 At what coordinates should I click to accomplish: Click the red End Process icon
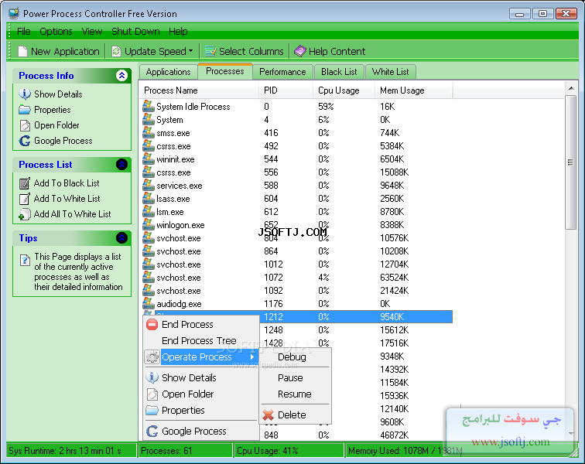pos(152,325)
